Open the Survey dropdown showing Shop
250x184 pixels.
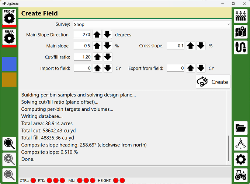152,24
